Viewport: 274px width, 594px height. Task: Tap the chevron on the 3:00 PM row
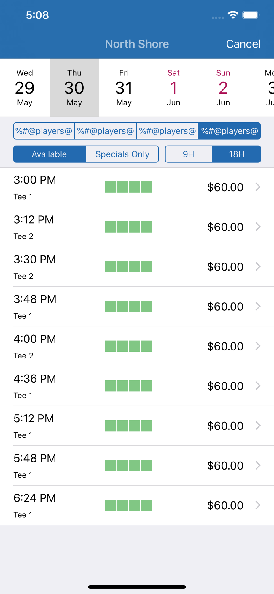click(x=258, y=187)
